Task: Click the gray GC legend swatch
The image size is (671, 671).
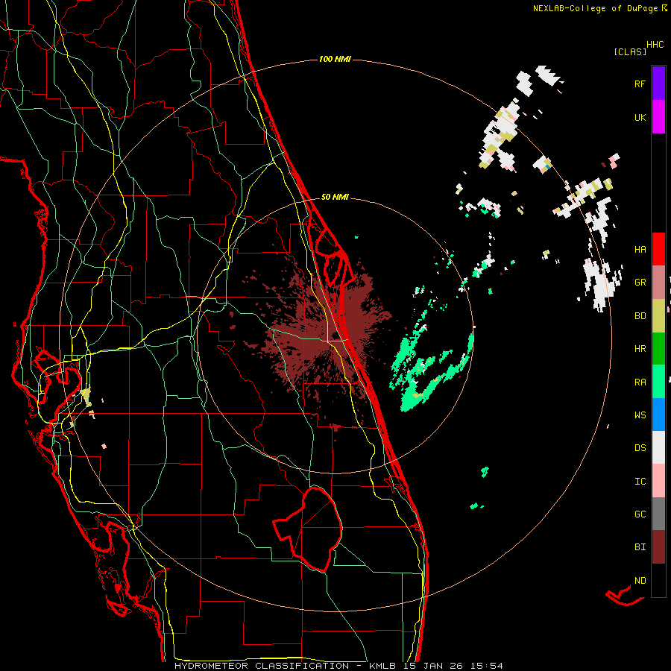Action: [x=658, y=514]
